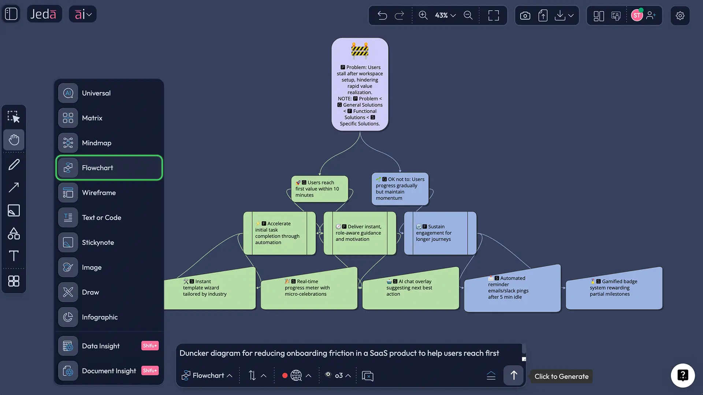
Task: Select the Pen drawing tool
Action: point(14,164)
